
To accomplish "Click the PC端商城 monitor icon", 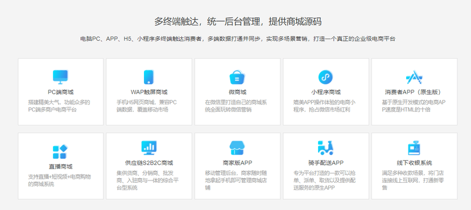I will coord(60,77).
